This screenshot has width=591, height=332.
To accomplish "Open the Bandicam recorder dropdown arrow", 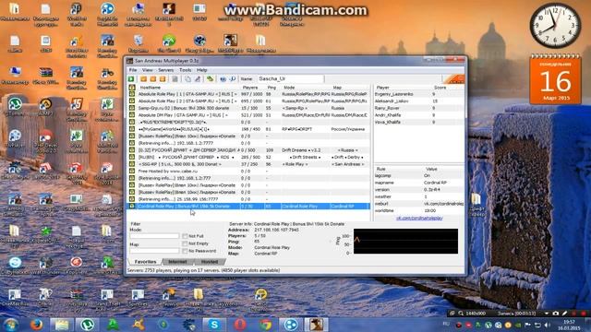I will [x=547, y=314].
